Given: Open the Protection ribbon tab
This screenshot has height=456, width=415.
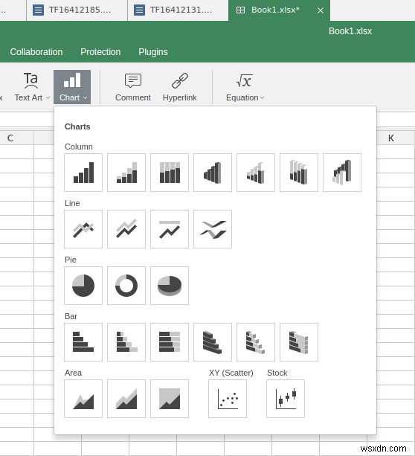Looking at the screenshot, I should tap(100, 52).
